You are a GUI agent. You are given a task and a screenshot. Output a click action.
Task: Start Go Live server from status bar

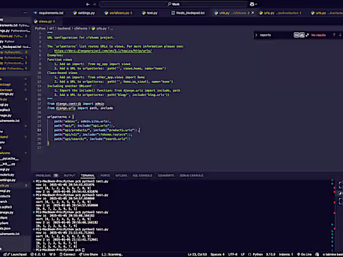click(x=304, y=254)
